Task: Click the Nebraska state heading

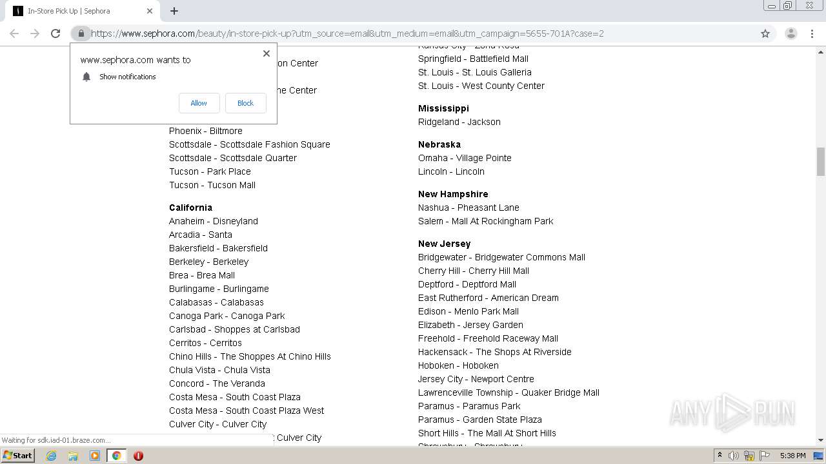Action: [439, 144]
